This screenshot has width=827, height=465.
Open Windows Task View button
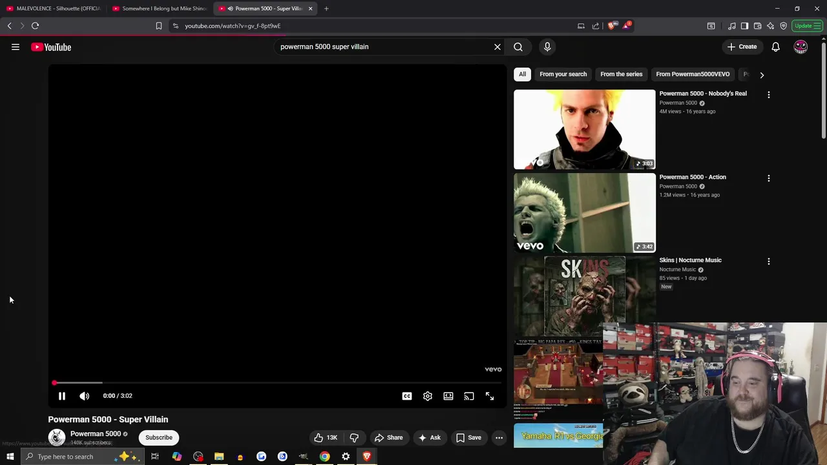(x=155, y=457)
